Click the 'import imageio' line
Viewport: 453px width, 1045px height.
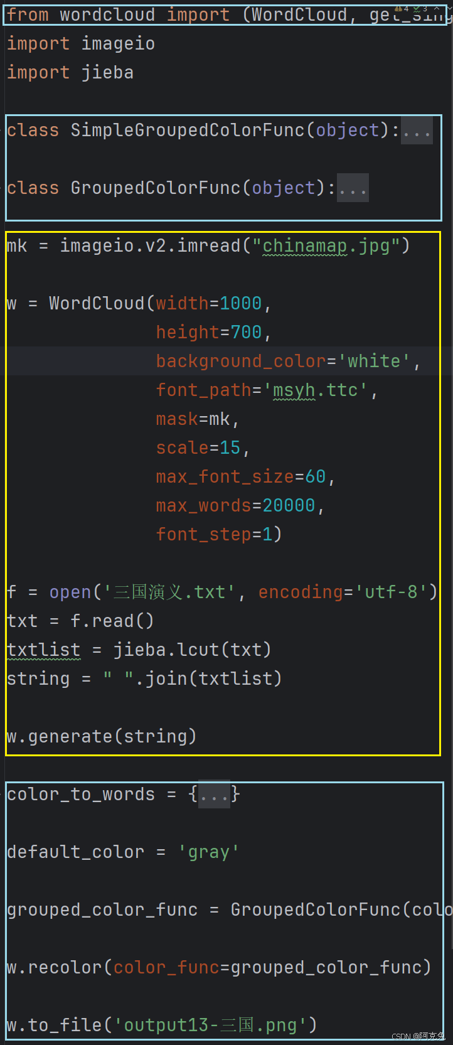click(x=80, y=44)
